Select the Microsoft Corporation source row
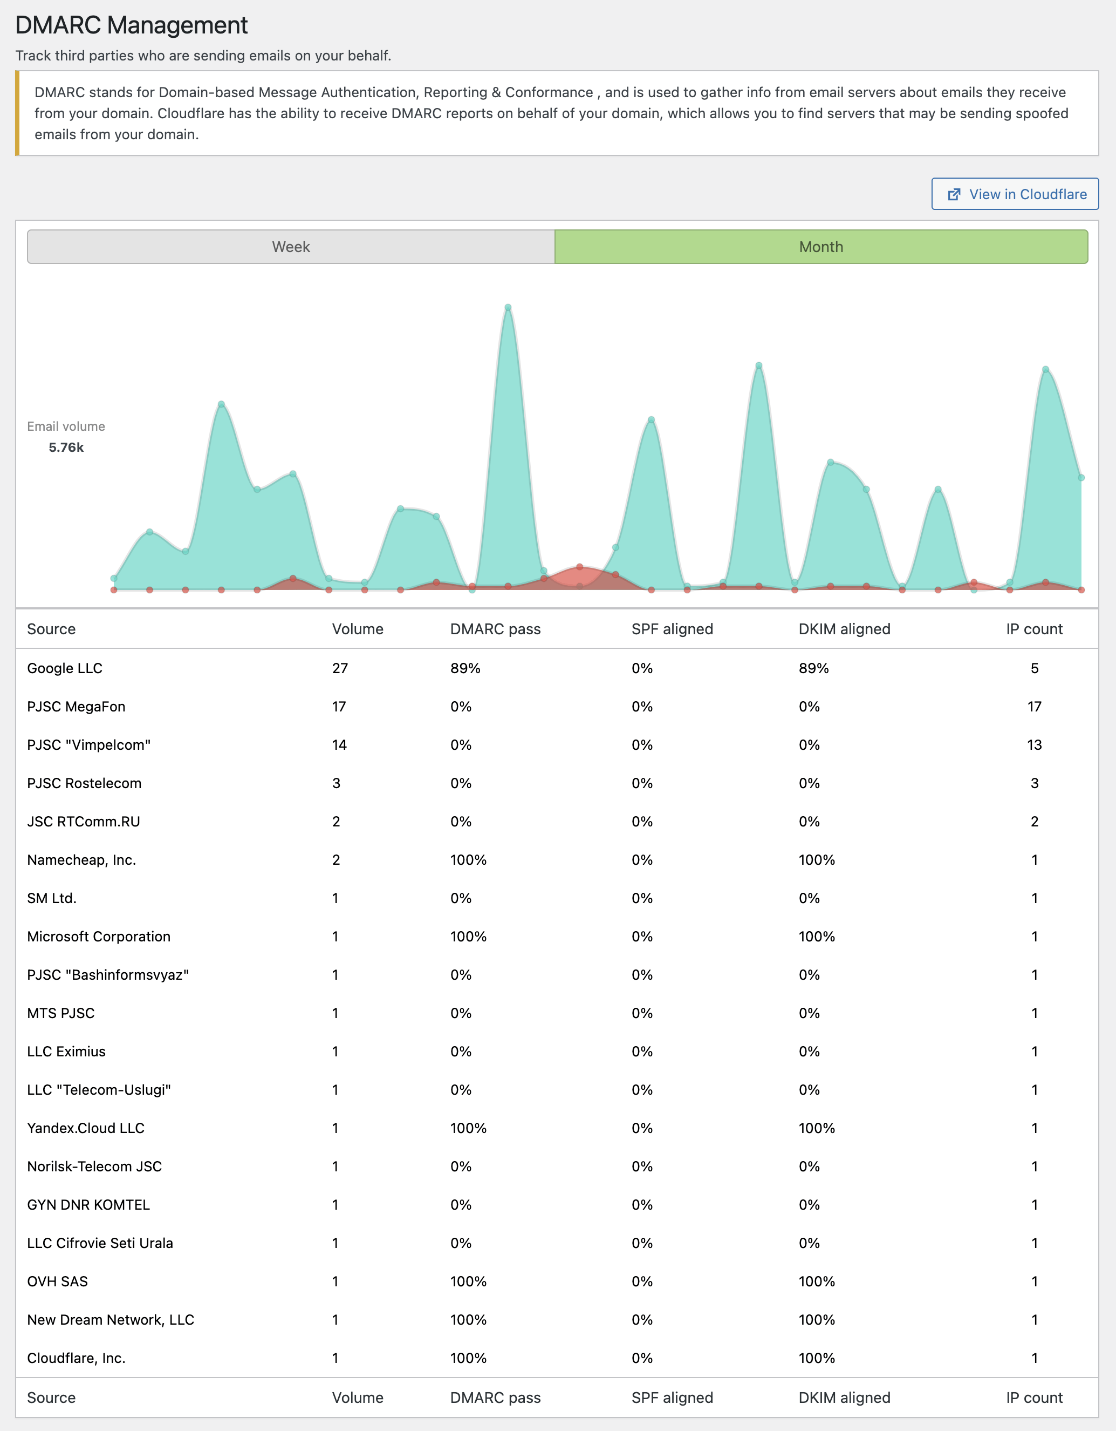1116x1431 pixels. coord(557,937)
